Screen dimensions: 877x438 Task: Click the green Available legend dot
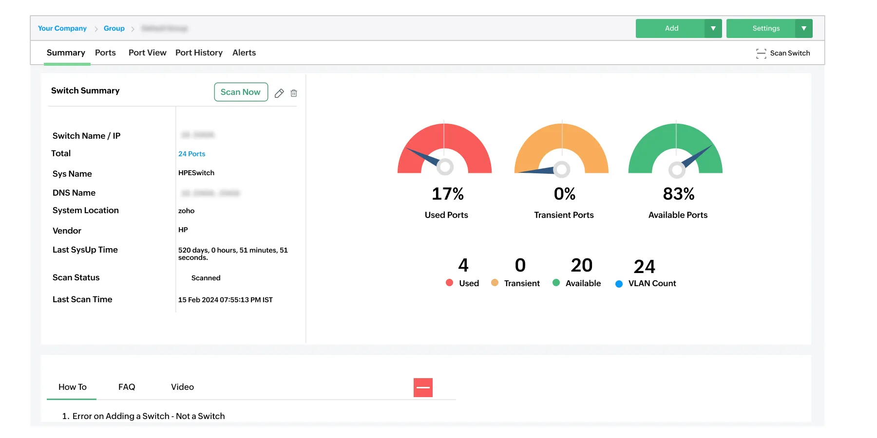(x=556, y=283)
